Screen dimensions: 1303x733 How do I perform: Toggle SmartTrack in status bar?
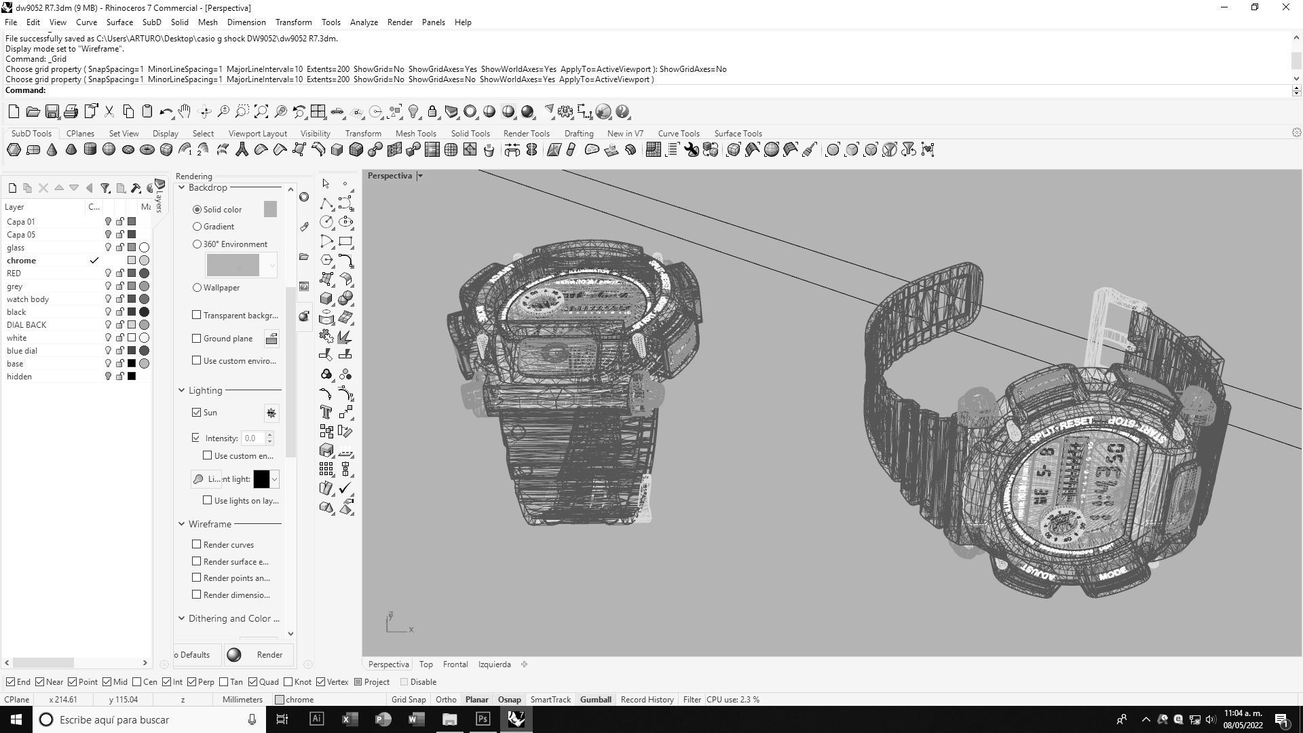coord(550,700)
